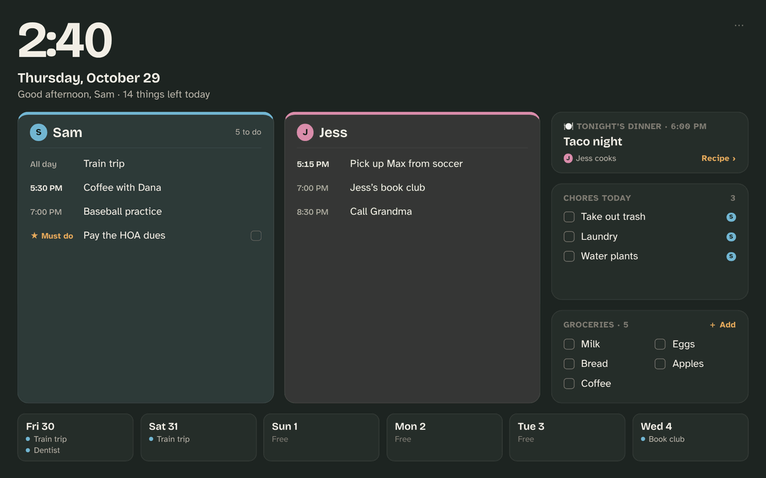Check the Water plants chore
The height and width of the screenshot is (478, 766).
coord(569,256)
